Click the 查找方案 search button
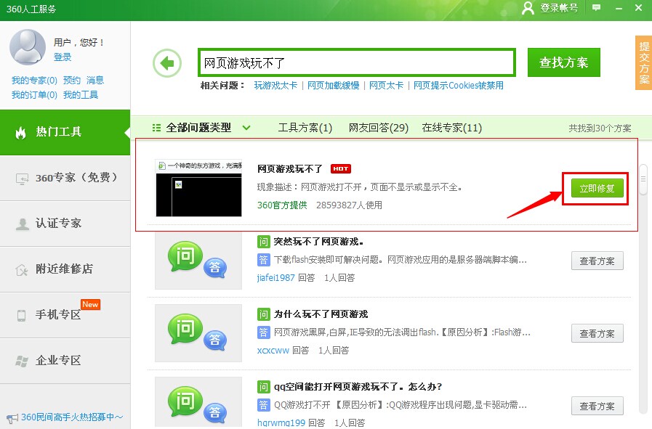The image size is (652, 429). (564, 62)
